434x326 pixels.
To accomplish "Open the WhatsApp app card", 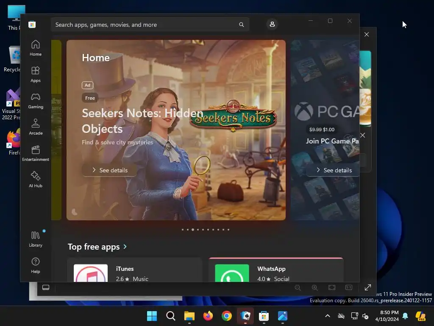I will pos(276,270).
